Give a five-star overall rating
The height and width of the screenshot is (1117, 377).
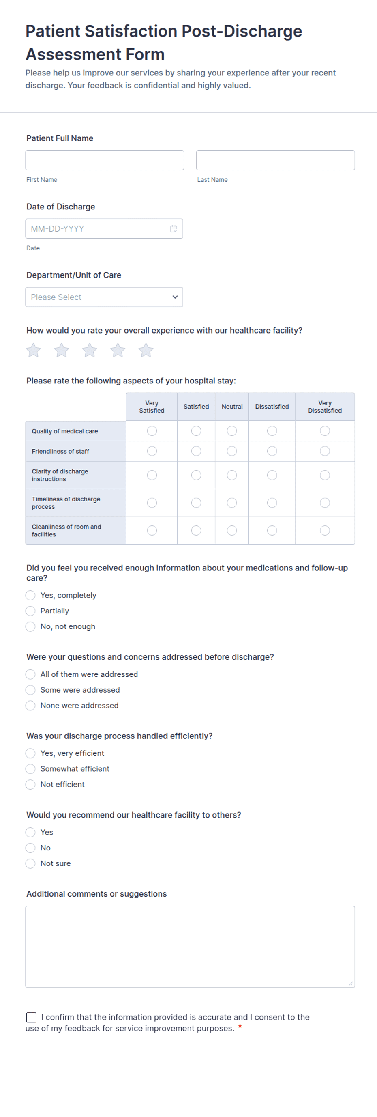click(x=146, y=350)
